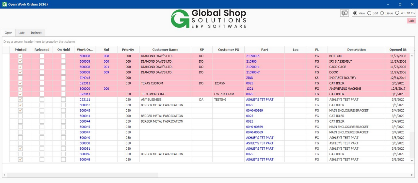
Task: Click the Global Shop app icon in title bar
Action: [x=4, y=4]
